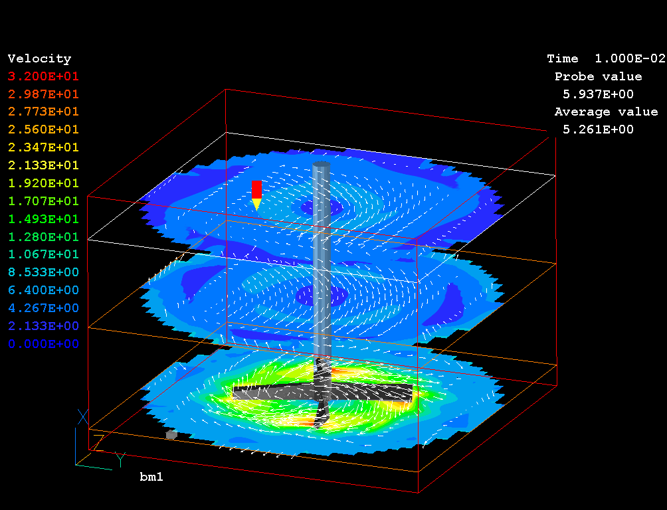Screen dimensions: 667x510
Task: Click the blue X axis marker
Action: coord(83,416)
